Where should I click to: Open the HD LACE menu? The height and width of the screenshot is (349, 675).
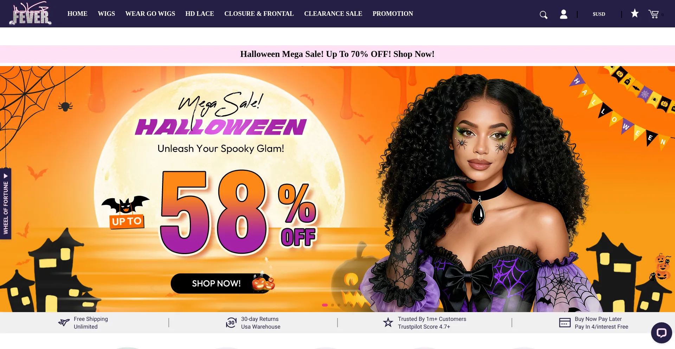pyautogui.click(x=200, y=14)
